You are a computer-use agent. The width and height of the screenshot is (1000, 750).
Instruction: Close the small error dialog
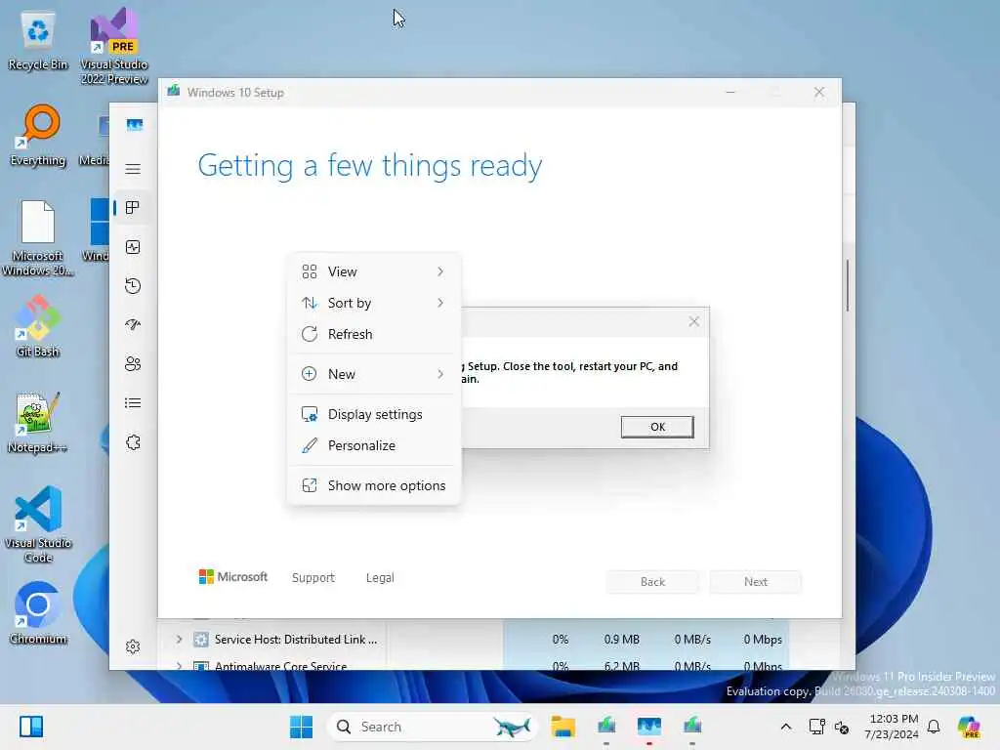click(694, 322)
